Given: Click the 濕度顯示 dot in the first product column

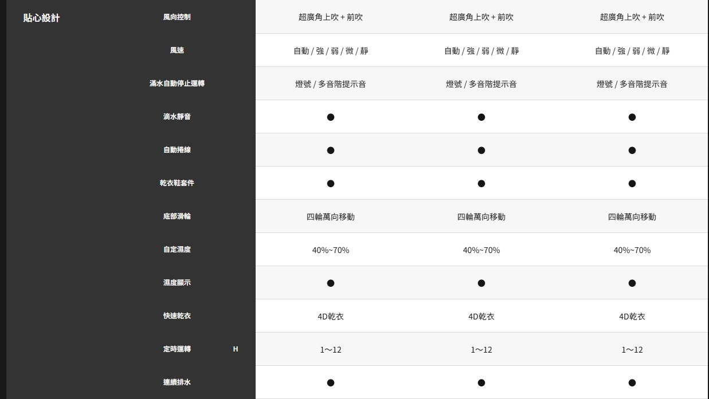Looking at the screenshot, I should (331, 283).
